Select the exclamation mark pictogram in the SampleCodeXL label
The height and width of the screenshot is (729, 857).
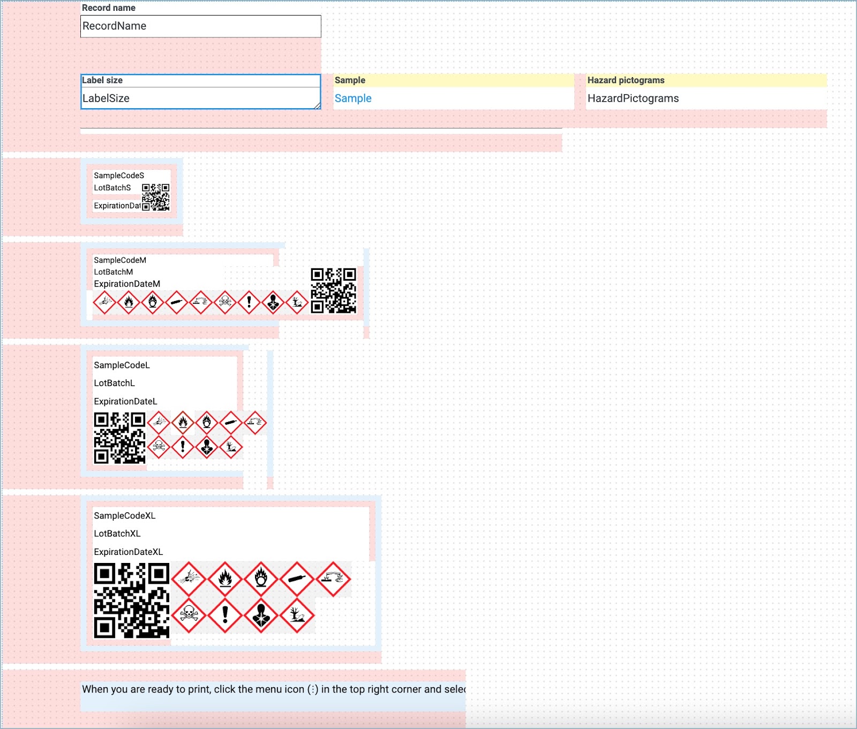(225, 615)
